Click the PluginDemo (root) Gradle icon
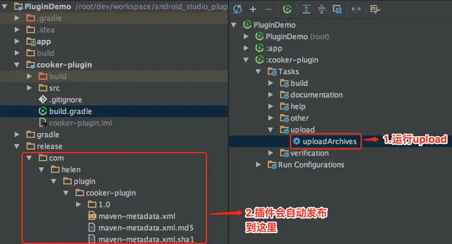This screenshot has height=244, width=452. pyautogui.click(x=259, y=36)
